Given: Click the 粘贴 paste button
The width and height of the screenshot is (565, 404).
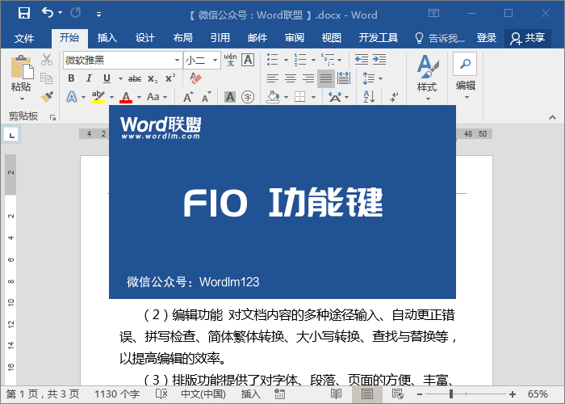Looking at the screenshot, I should tap(21, 78).
